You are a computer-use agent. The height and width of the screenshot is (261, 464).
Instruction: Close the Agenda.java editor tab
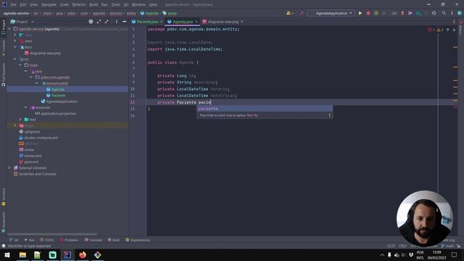point(196,22)
